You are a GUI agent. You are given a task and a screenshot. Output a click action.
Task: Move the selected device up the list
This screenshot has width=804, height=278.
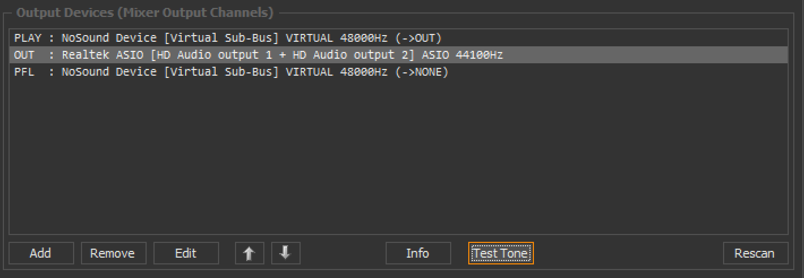click(249, 253)
